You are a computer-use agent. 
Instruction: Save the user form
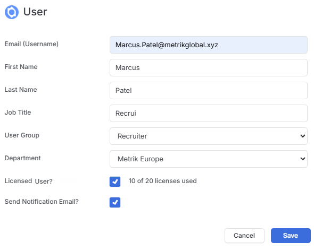pyautogui.click(x=291, y=236)
